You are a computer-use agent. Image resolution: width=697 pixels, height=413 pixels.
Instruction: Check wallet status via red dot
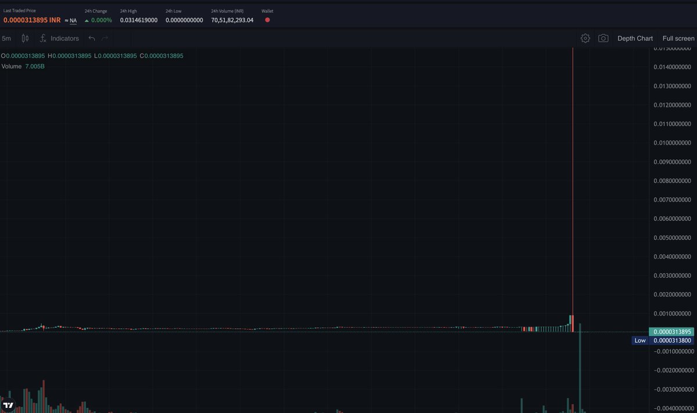267,20
